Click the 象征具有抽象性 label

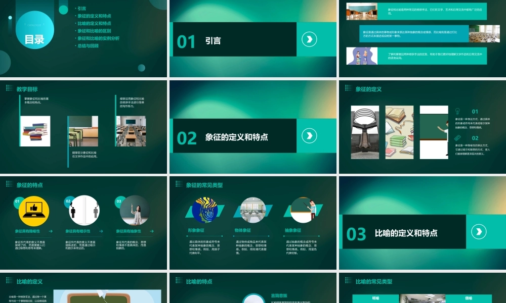(129, 231)
